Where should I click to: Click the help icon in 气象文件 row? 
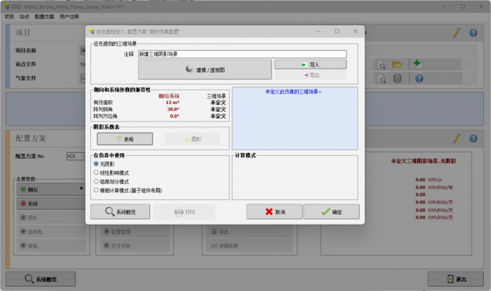point(420,78)
